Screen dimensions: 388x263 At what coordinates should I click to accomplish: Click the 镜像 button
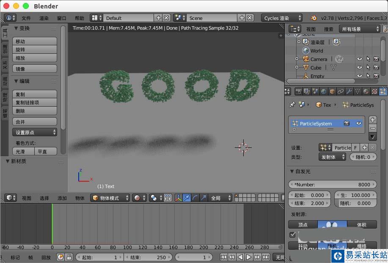35,69
